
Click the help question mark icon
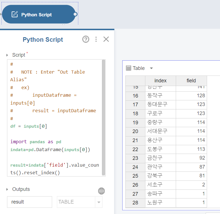tap(86, 39)
